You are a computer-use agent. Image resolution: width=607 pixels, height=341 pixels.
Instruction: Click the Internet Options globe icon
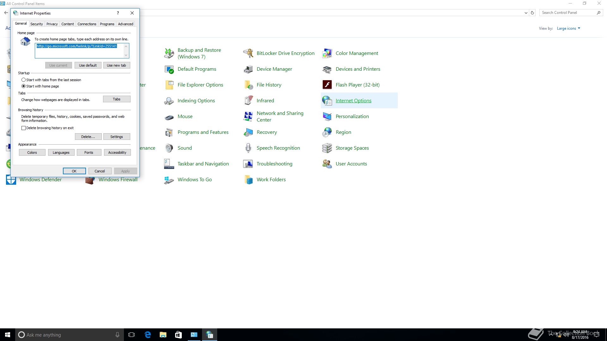(x=327, y=101)
